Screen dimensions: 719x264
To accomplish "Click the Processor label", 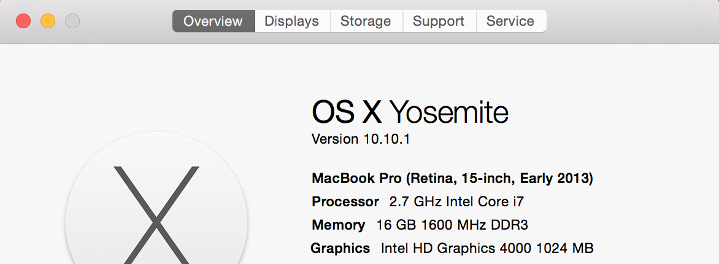I will (345, 201).
